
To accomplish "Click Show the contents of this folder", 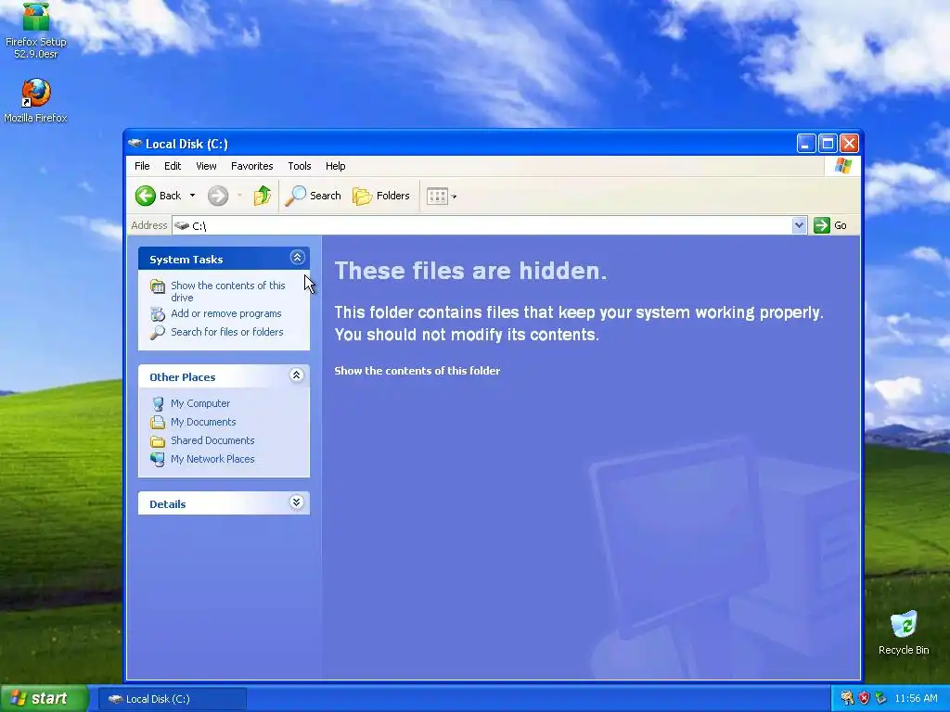I will coord(417,371).
